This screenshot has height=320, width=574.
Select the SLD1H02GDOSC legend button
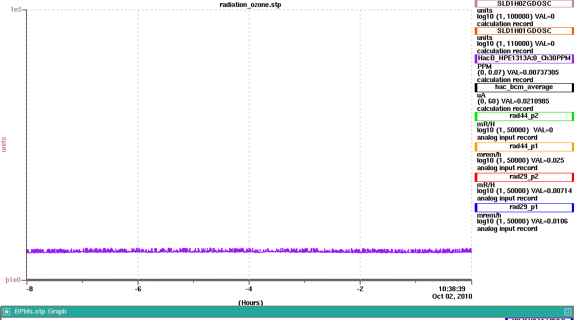pyautogui.click(x=524, y=4)
